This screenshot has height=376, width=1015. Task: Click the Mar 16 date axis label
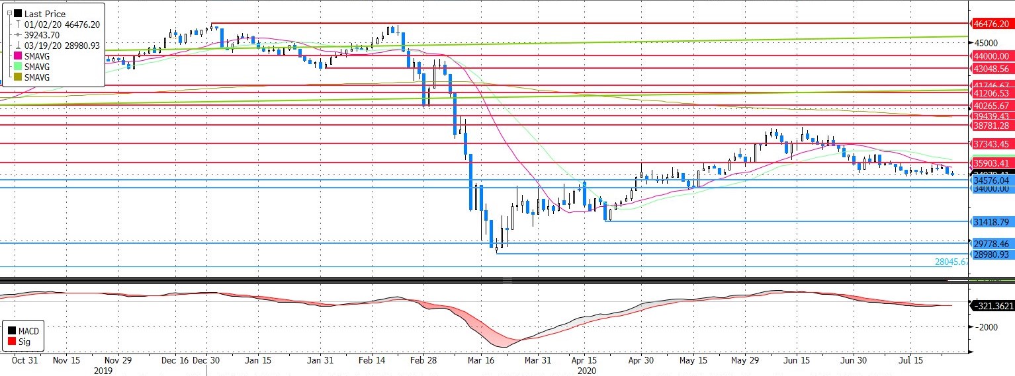pyautogui.click(x=480, y=361)
